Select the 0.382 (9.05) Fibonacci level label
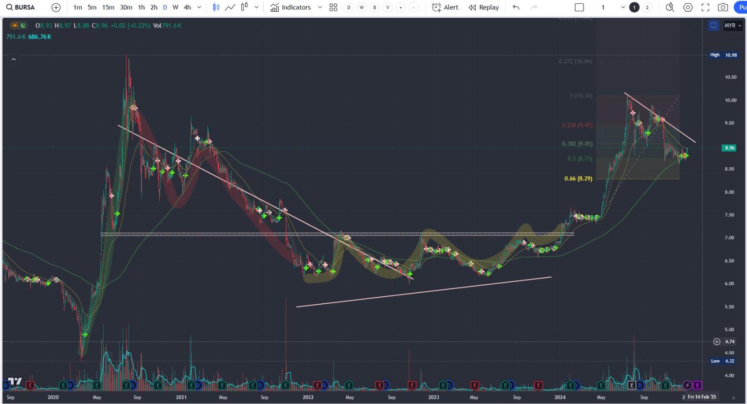This screenshot has width=747, height=404. pyautogui.click(x=577, y=144)
